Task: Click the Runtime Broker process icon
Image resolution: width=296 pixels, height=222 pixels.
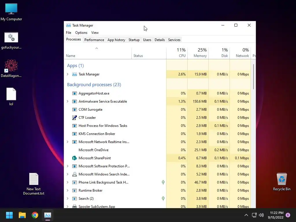Action: 75,190
